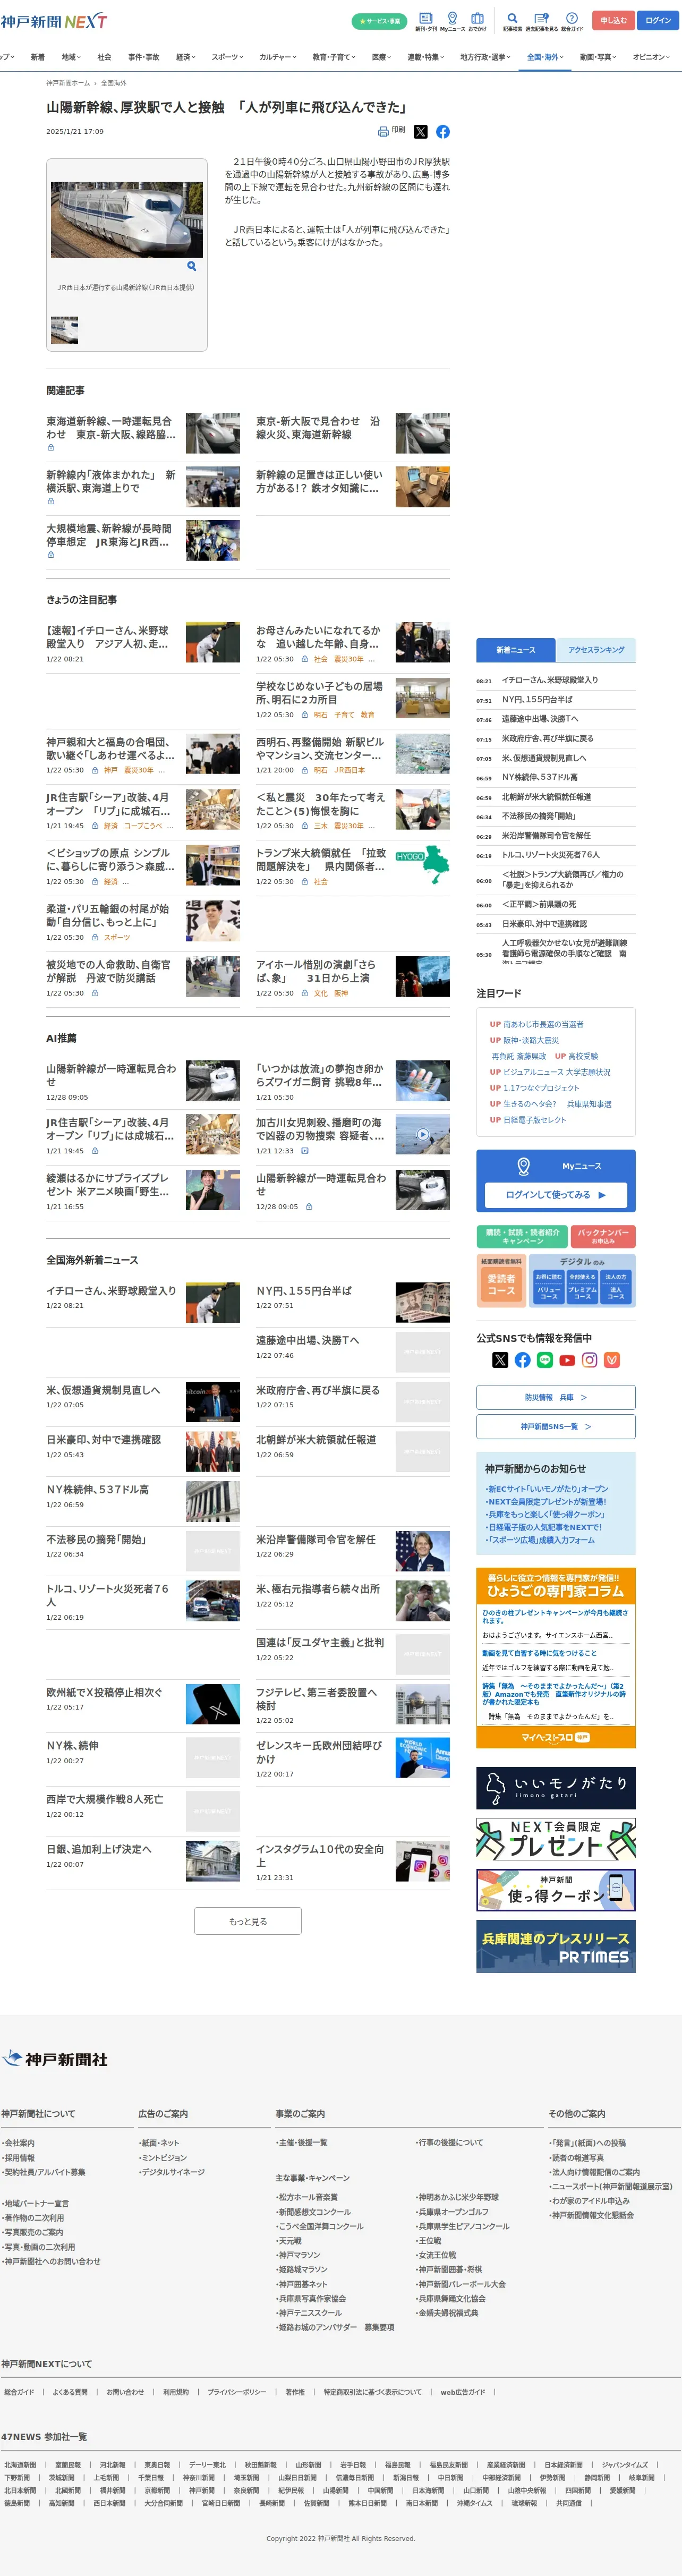Open the 事件・事故 navigation item

(x=144, y=57)
